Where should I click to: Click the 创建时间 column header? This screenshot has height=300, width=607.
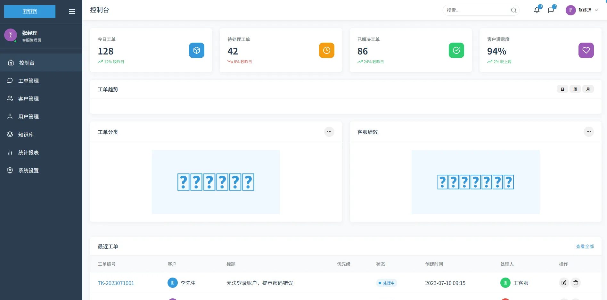click(434, 264)
